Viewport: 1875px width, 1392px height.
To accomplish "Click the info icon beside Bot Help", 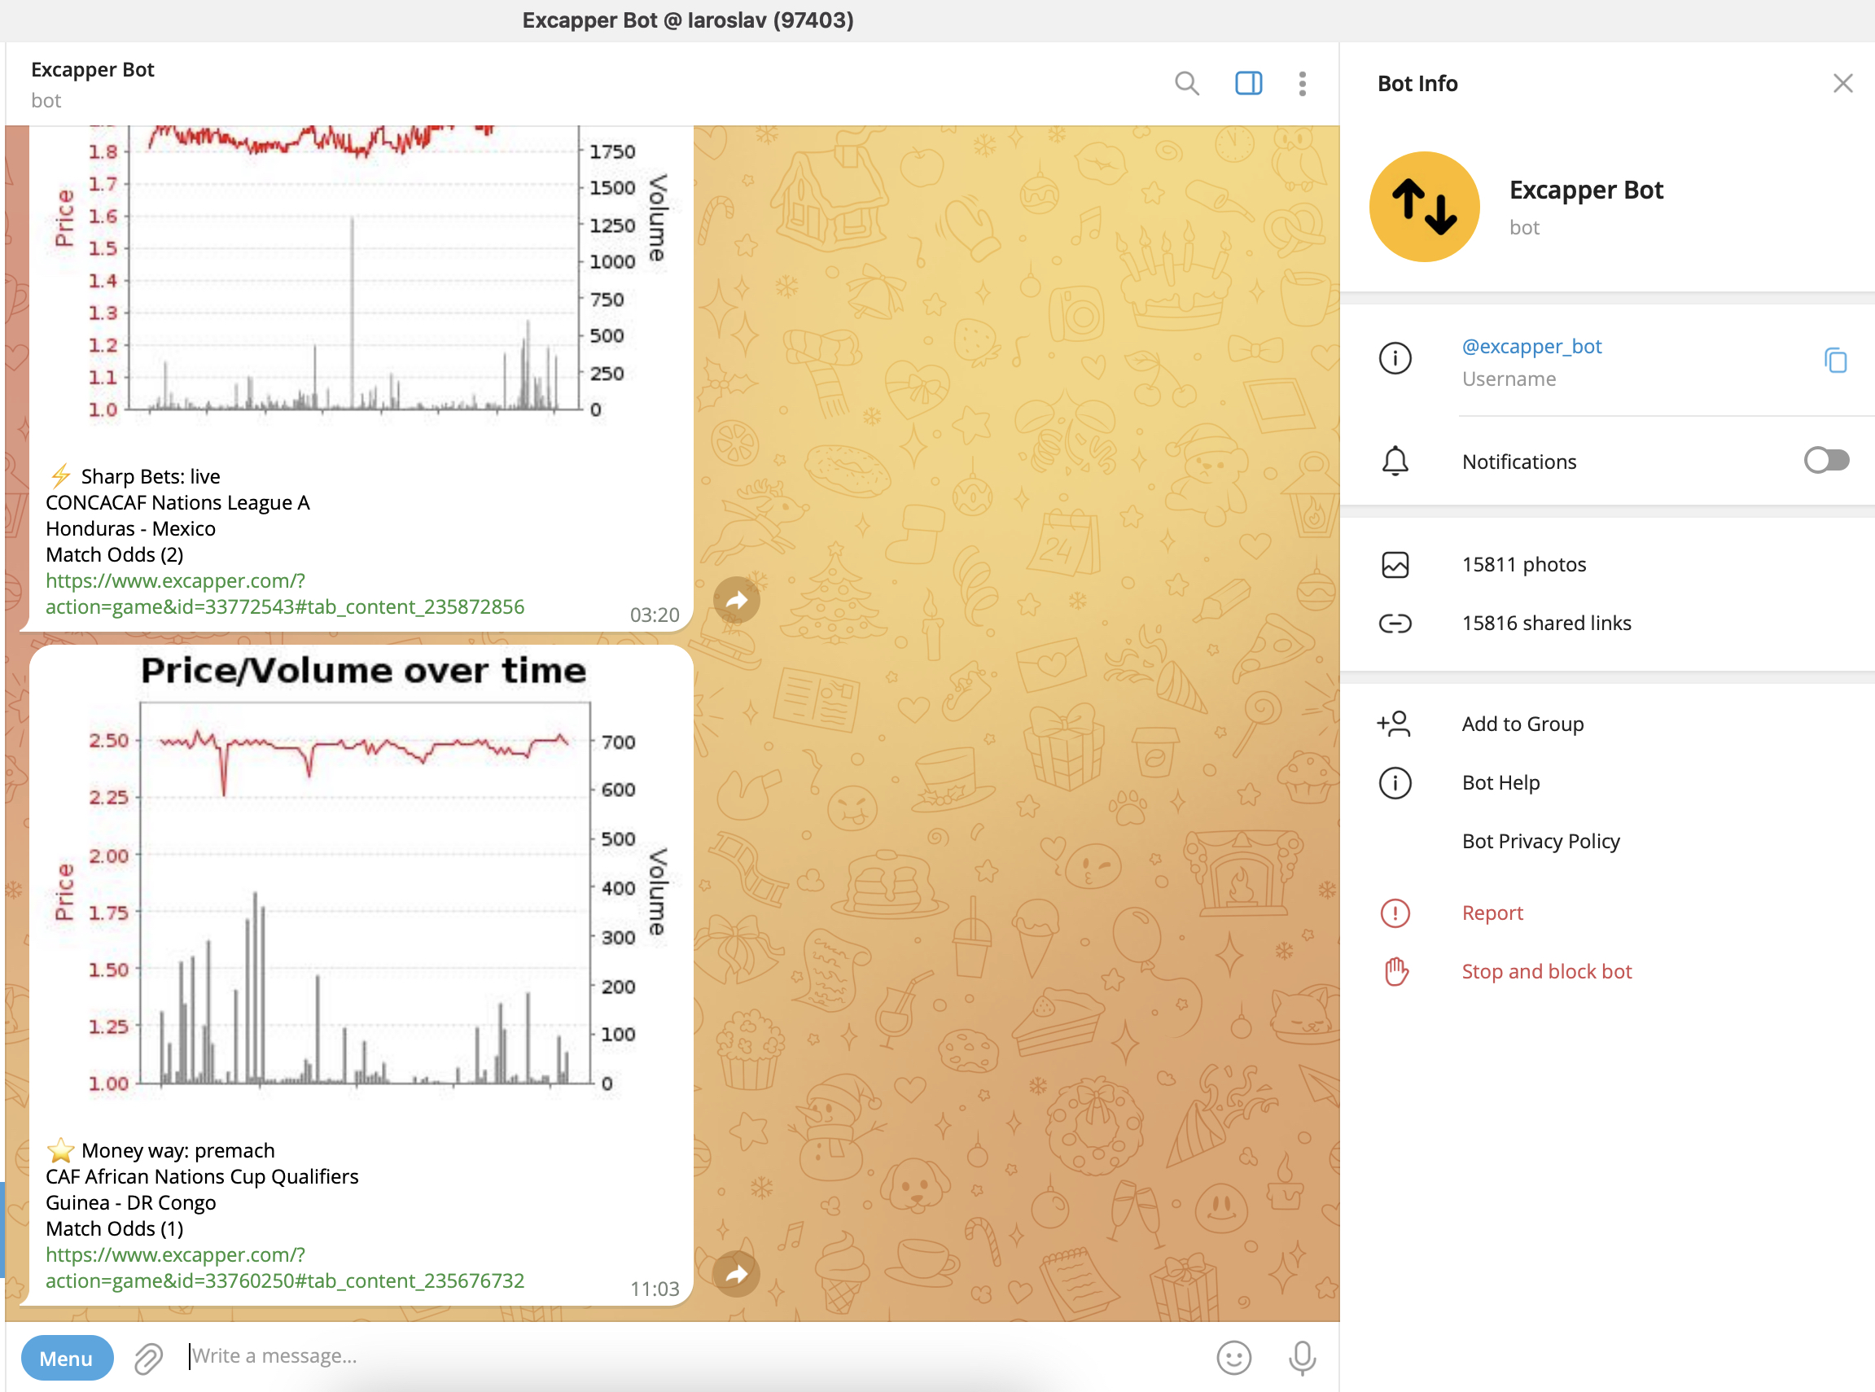I will [1395, 783].
